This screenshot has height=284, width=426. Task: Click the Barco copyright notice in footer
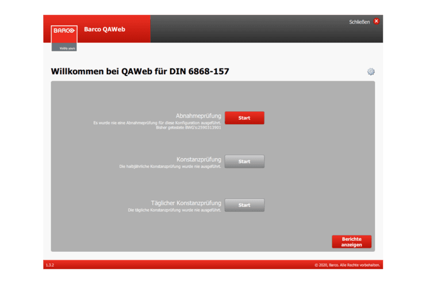[347, 265]
